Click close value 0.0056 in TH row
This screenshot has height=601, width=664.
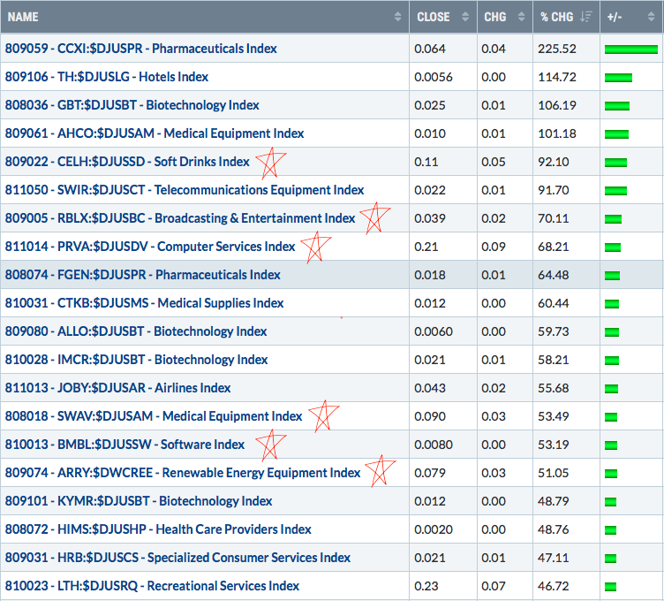[434, 77]
